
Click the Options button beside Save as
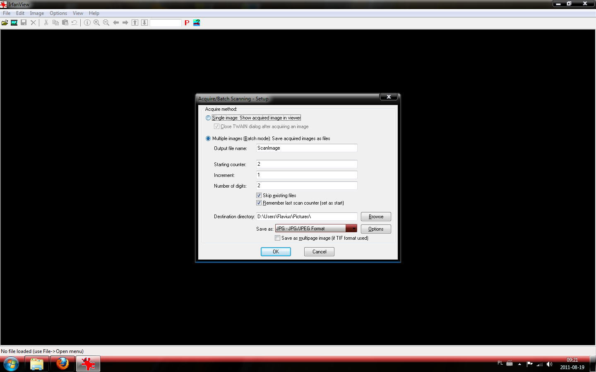[376, 229]
